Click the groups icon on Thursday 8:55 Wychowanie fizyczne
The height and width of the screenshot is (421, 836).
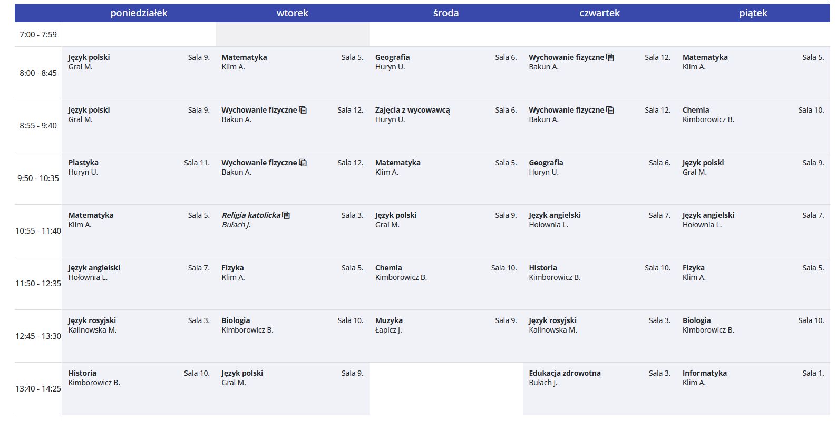tap(610, 110)
